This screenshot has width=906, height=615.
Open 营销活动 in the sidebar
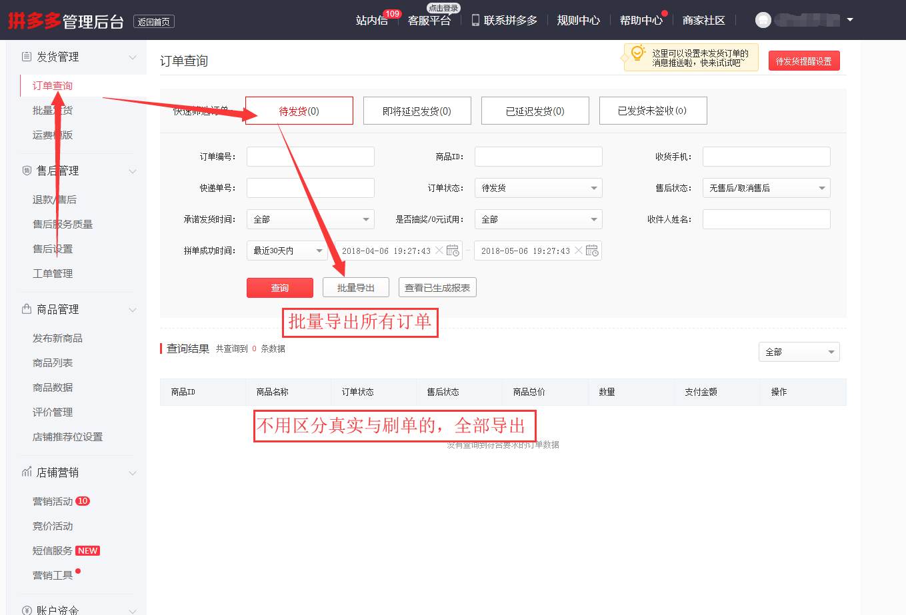click(53, 502)
